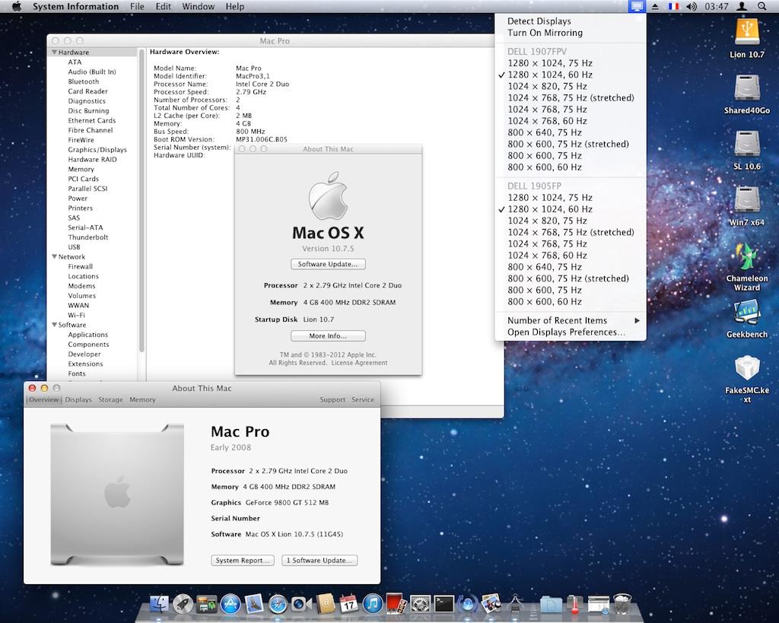Choose 800 × 600, 60 Hz for DELL 1905FP
779x623 pixels.
(544, 301)
